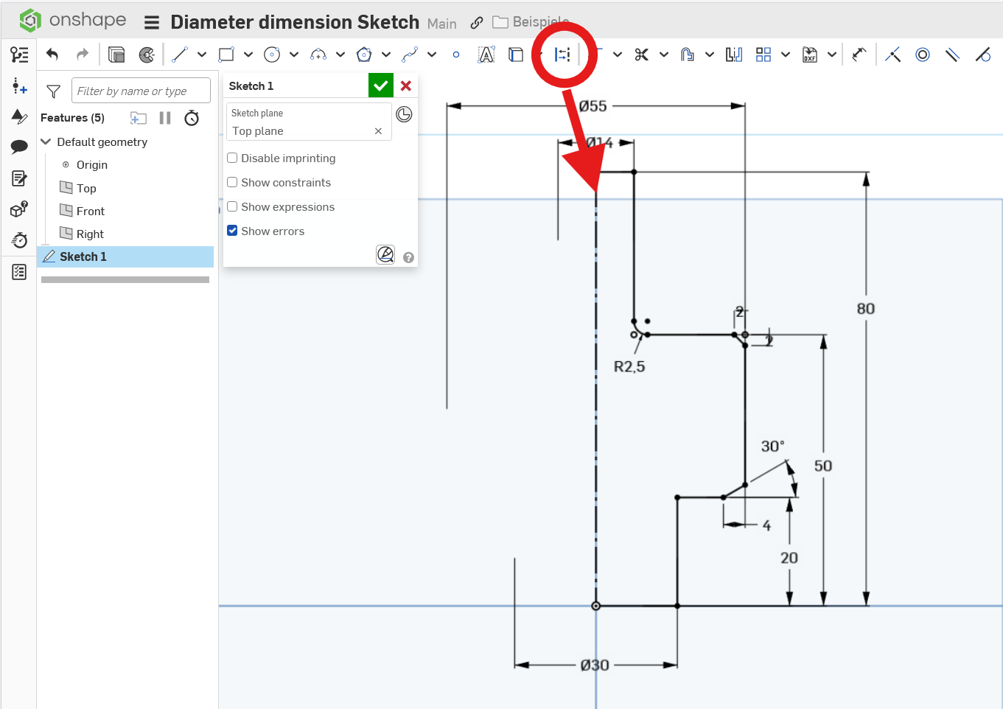Open the stopwatch icon beside Features

point(192,118)
